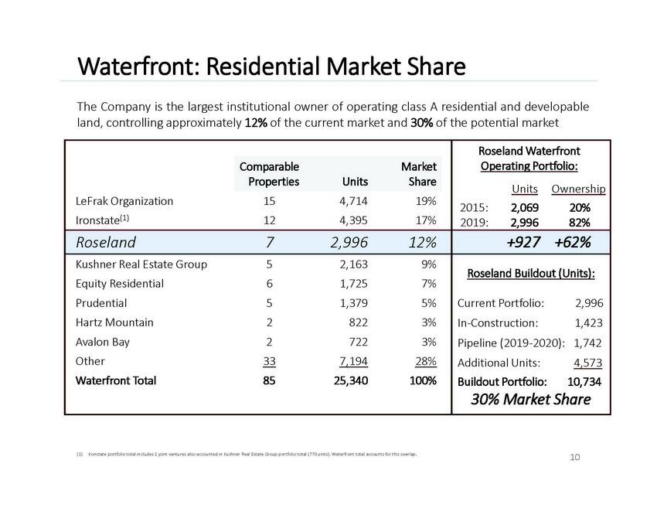Select the 'Avalon Bay' row label
Image resolution: width=657 pixels, height=508 pixels.
pos(102,342)
